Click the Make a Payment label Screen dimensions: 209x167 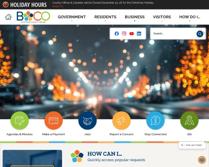[x=54, y=134]
